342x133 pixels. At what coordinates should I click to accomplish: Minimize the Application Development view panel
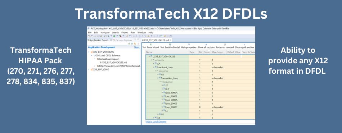[135, 40]
